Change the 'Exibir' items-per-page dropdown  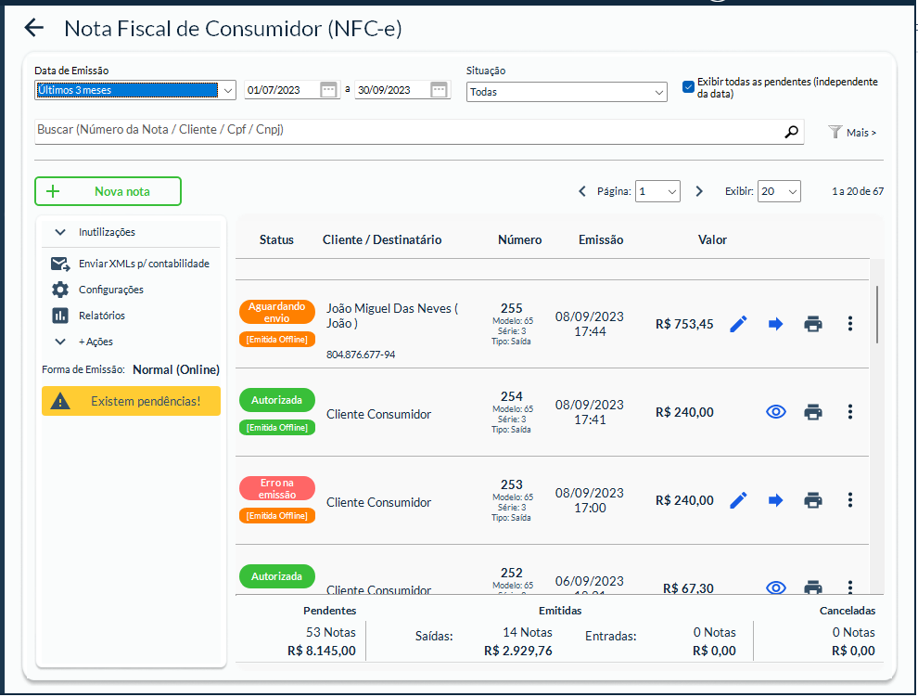[779, 191]
